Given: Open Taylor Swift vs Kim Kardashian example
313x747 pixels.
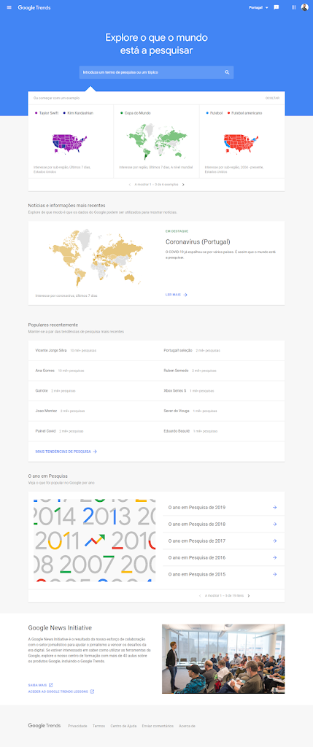Looking at the screenshot, I should tap(71, 142).
